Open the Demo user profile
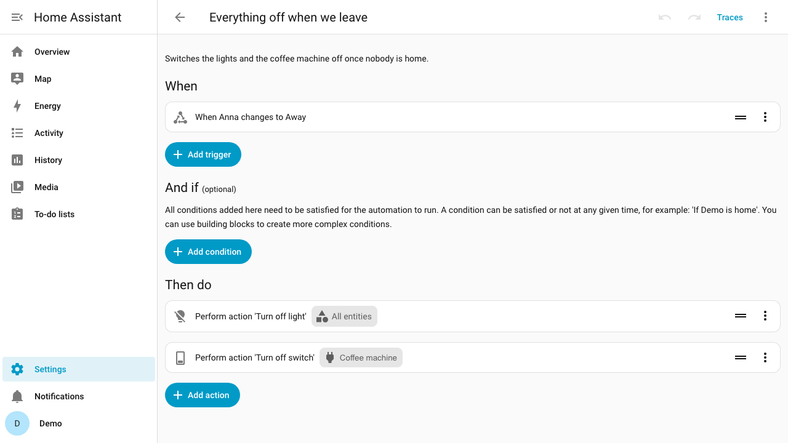Image resolution: width=788 pixels, height=443 pixels. pos(79,423)
